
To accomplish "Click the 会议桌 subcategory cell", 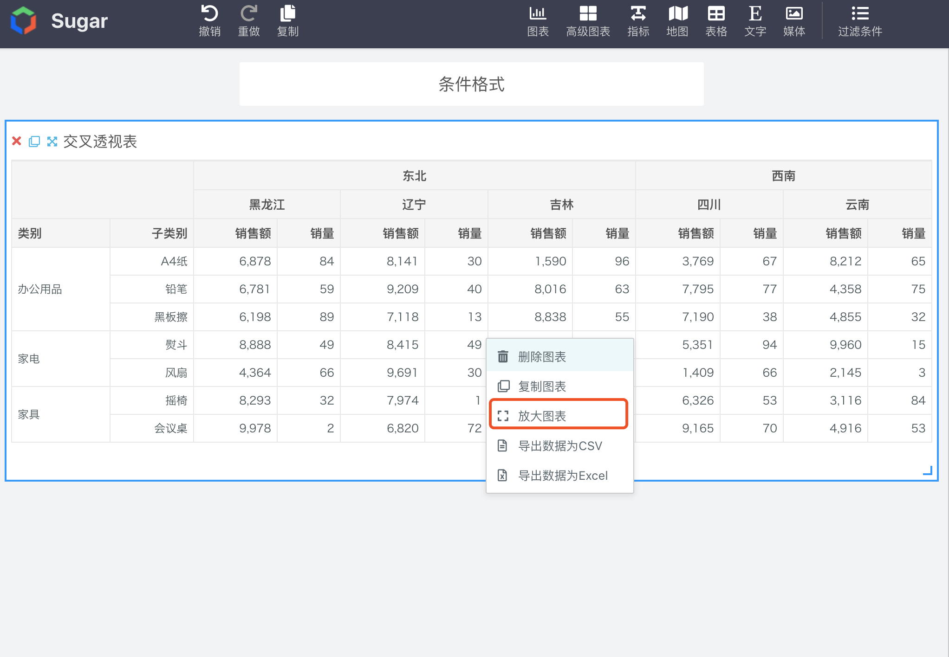I will point(152,428).
